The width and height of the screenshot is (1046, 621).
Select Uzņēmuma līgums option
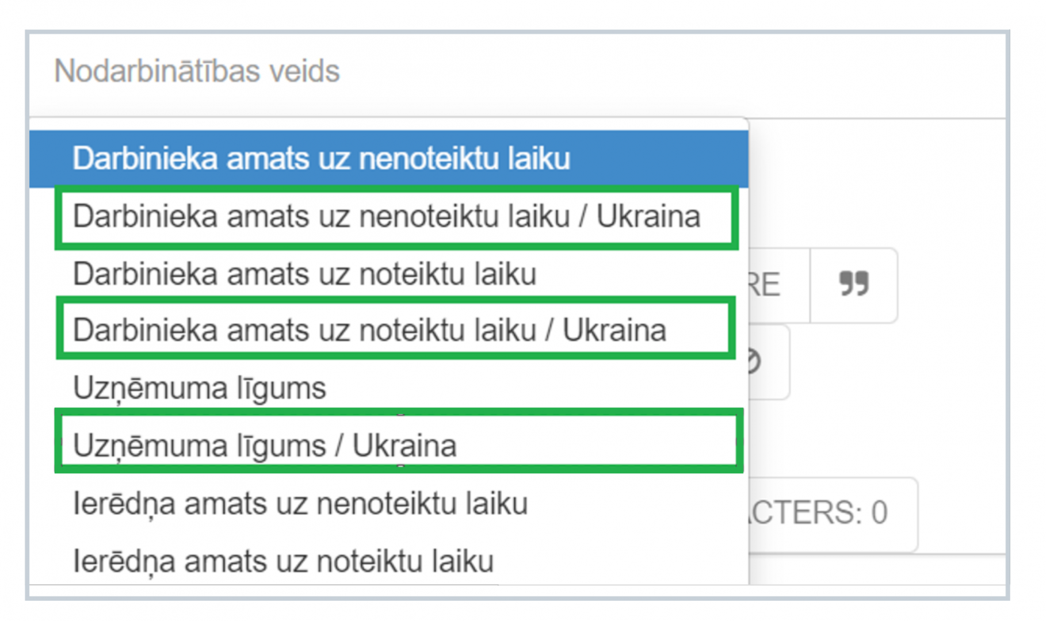(x=389, y=388)
